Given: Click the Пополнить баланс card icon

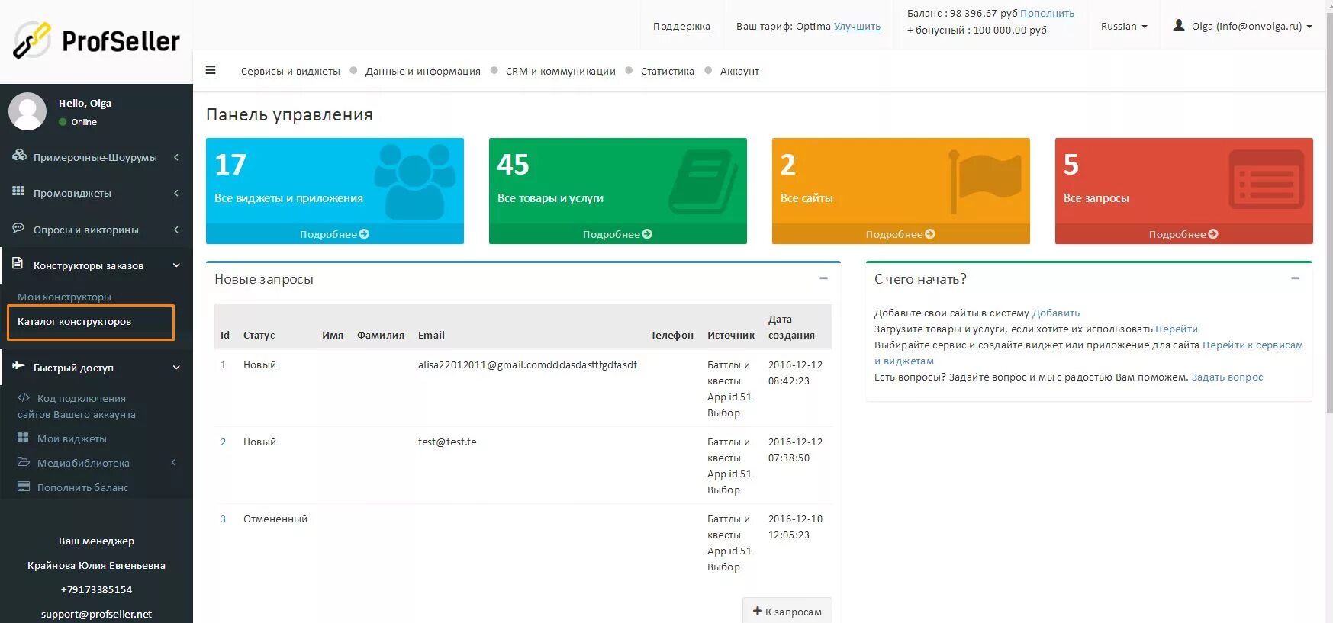Looking at the screenshot, I should [24, 487].
